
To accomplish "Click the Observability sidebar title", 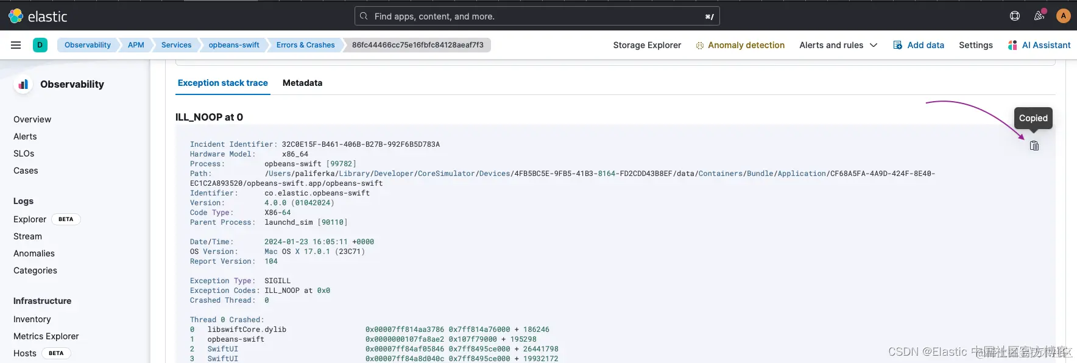I will pos(72,84).
